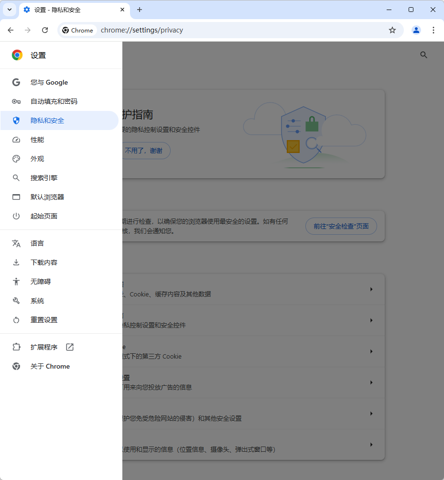Click the 前往"安全检查"页面 button

(341, 226)
